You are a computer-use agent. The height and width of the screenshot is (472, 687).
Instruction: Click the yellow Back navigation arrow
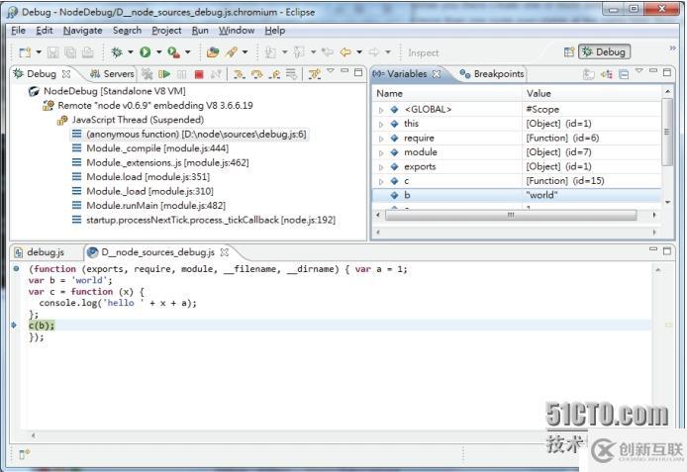pos(345,52)
